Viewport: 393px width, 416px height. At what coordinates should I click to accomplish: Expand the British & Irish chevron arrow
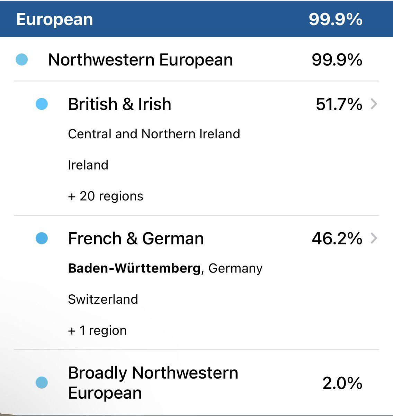point(374,104)
